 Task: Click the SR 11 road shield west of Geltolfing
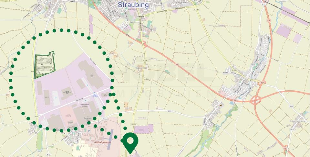pyautogui.click(x=170, y=111)
